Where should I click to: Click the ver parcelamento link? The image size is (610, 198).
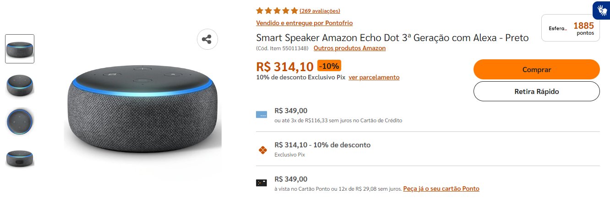[374, 77]
